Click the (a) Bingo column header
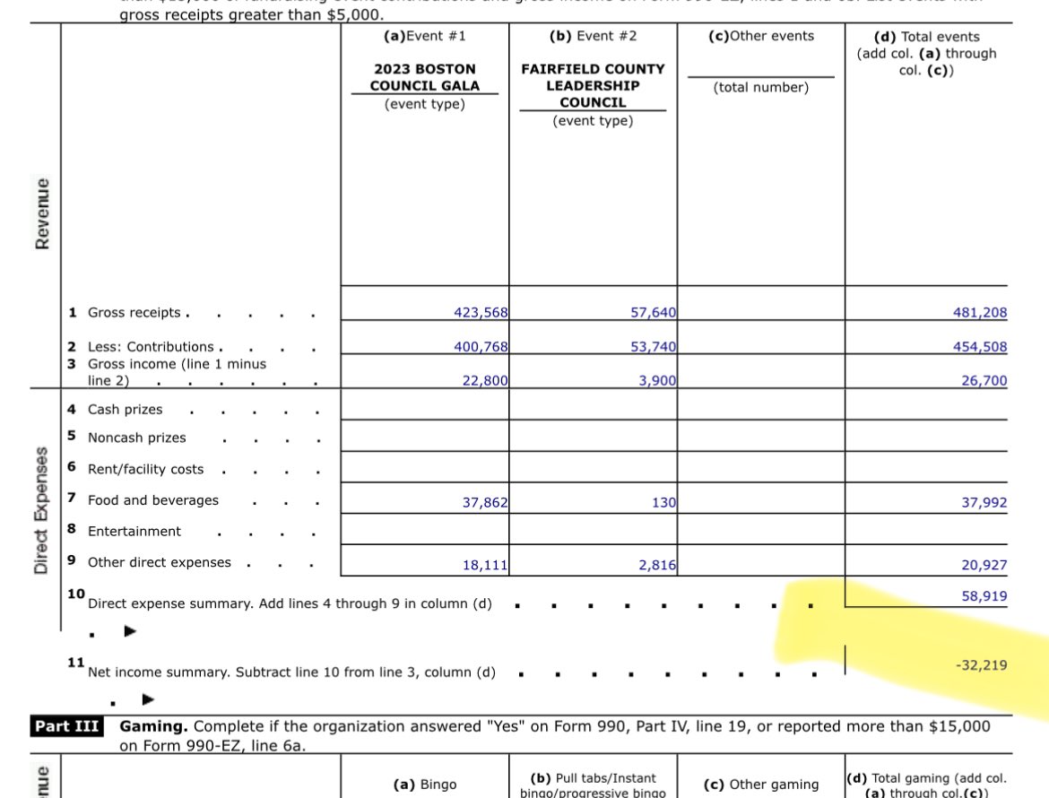This screenshot has height=798, width=1049. point(425,785)
